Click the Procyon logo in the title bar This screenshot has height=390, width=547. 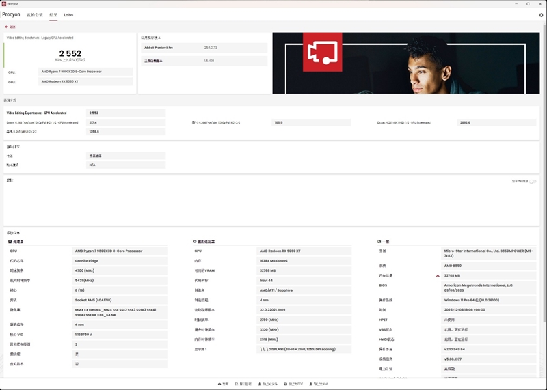point(3,3)
